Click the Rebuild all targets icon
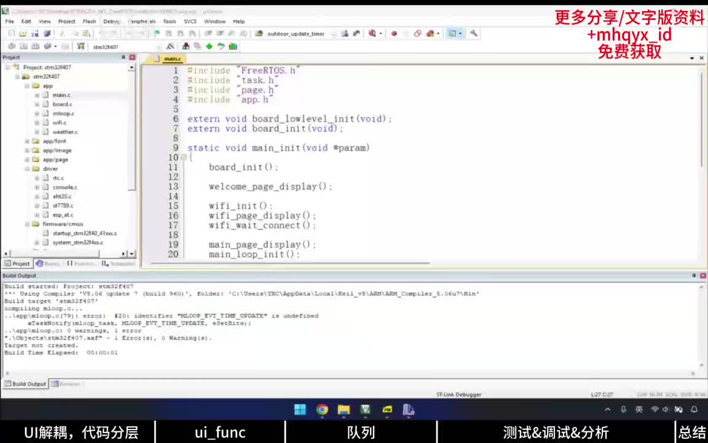 [35, 47]
